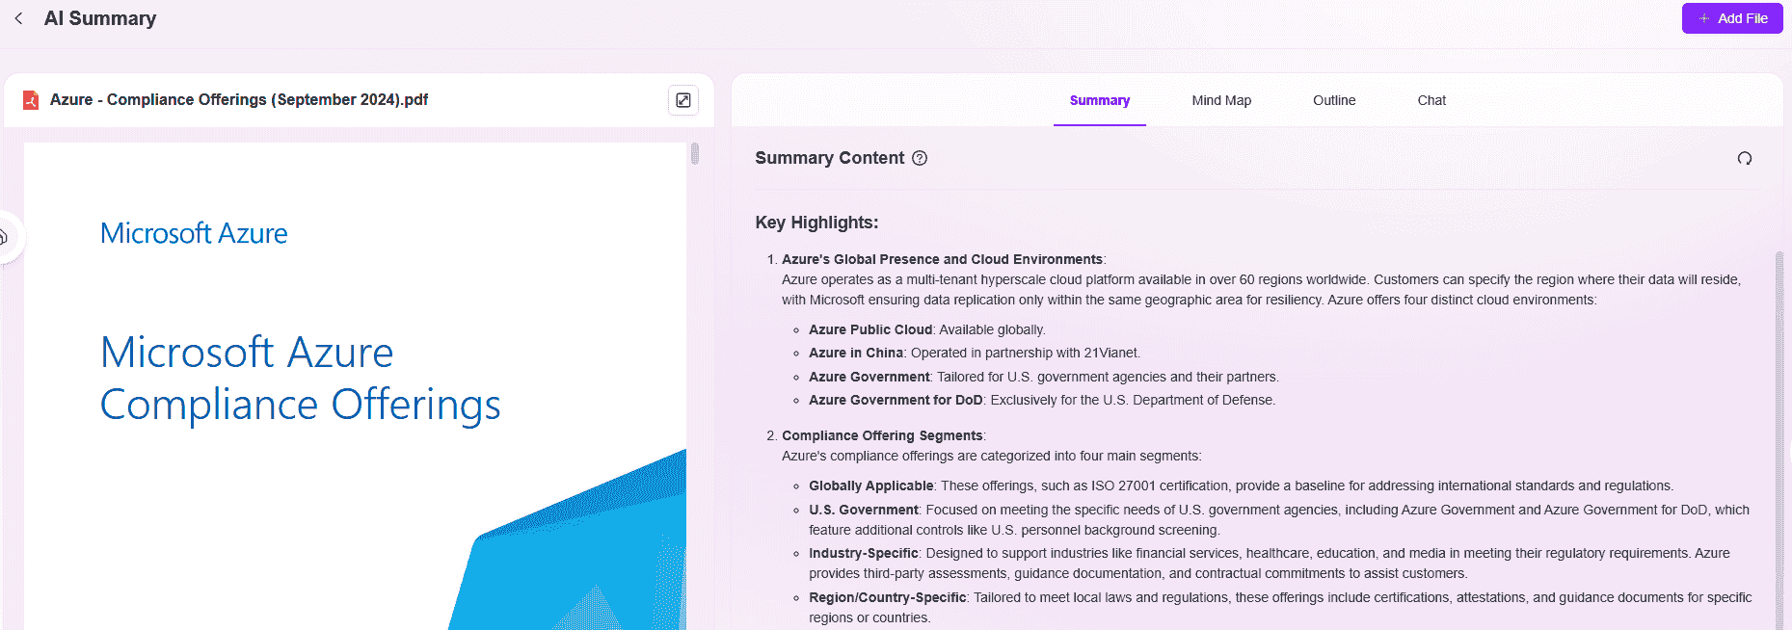
Task: Click the Add File button
Action: click(1732, 18)
